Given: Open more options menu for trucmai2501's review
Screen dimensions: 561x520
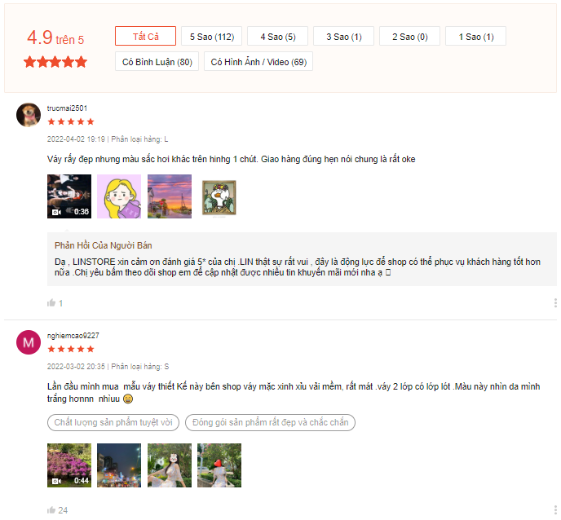Looking at the screenshot, I should (x=554, y=303).
